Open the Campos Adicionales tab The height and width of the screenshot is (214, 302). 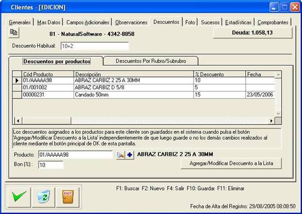click(x=88, y=22)
